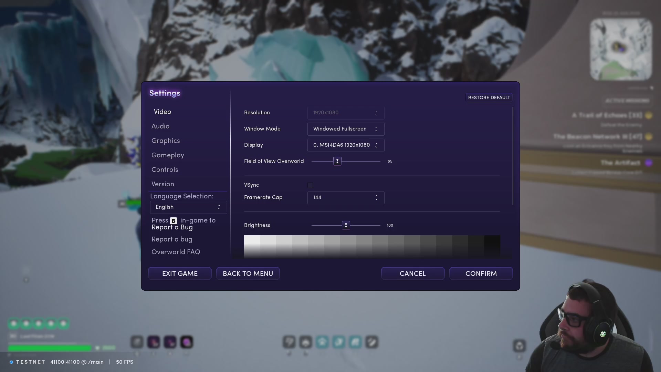This screenshot has width=661, height=372.
Task: Click the brightness grayscale calibration strip
Action: click(x=372, y=247)
